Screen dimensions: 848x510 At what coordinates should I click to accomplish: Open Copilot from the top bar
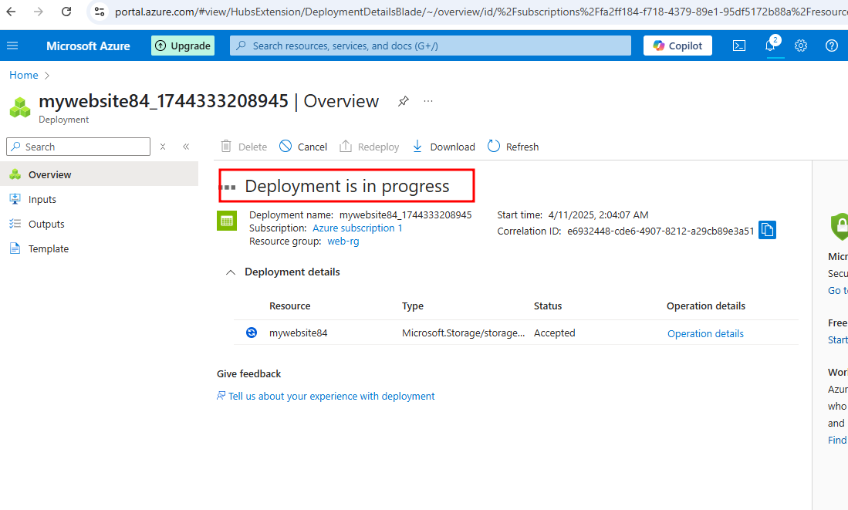click(x=677, y=46)
